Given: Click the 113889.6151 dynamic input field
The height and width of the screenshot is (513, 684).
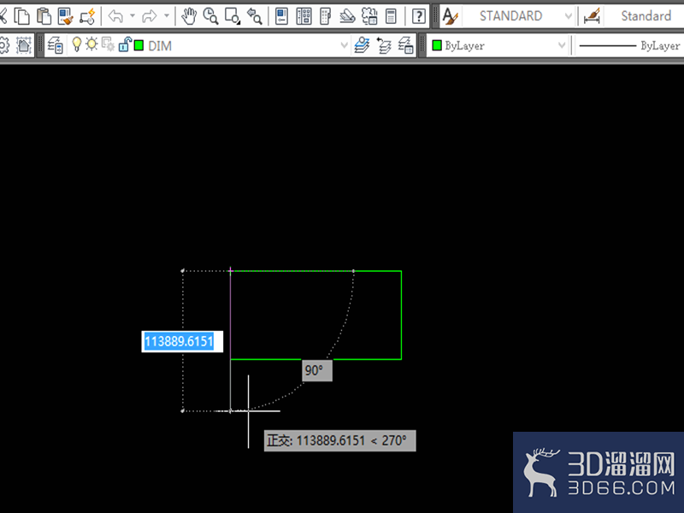Looking at the screenshot, I should click(182, 341).
